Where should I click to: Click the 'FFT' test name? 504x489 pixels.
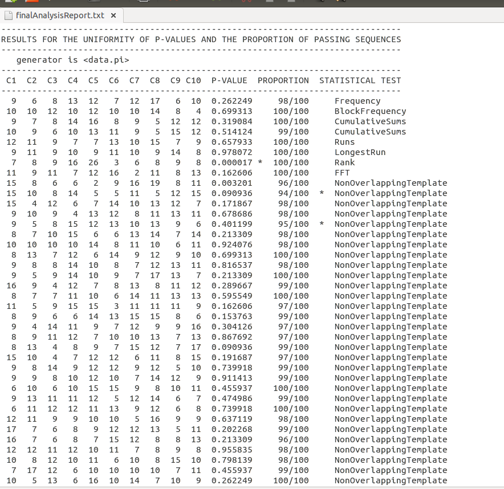click(x=342, y=173)
